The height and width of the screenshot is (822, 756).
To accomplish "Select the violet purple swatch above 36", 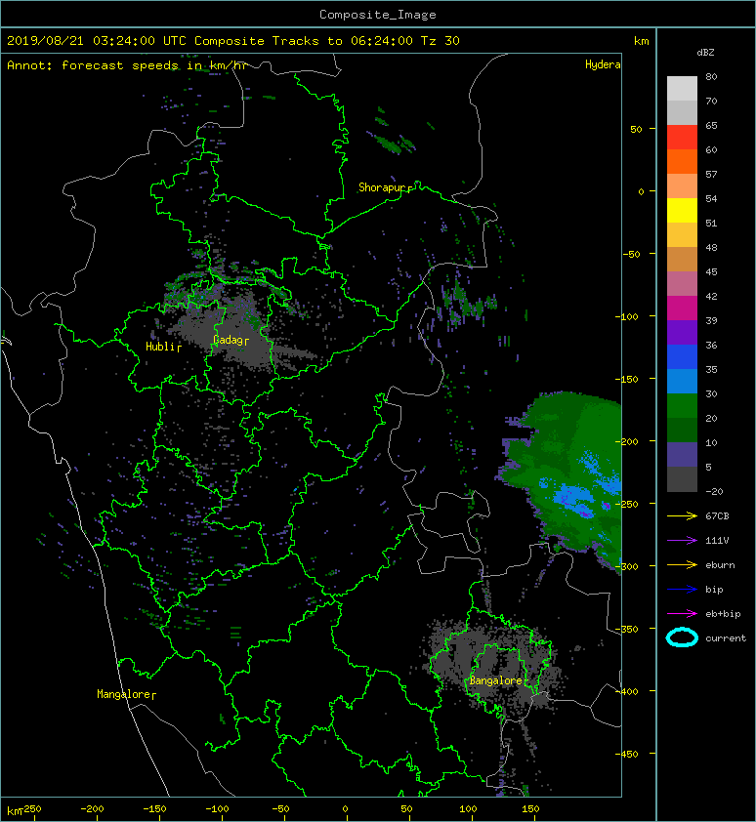I will pos(682,332).
